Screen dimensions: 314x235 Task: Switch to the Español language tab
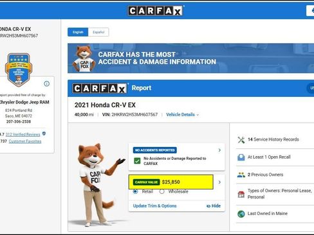click(98, 32)
